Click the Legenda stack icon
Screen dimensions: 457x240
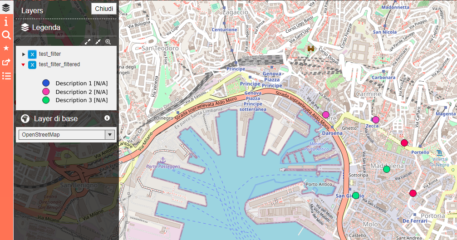pos(25,27)
